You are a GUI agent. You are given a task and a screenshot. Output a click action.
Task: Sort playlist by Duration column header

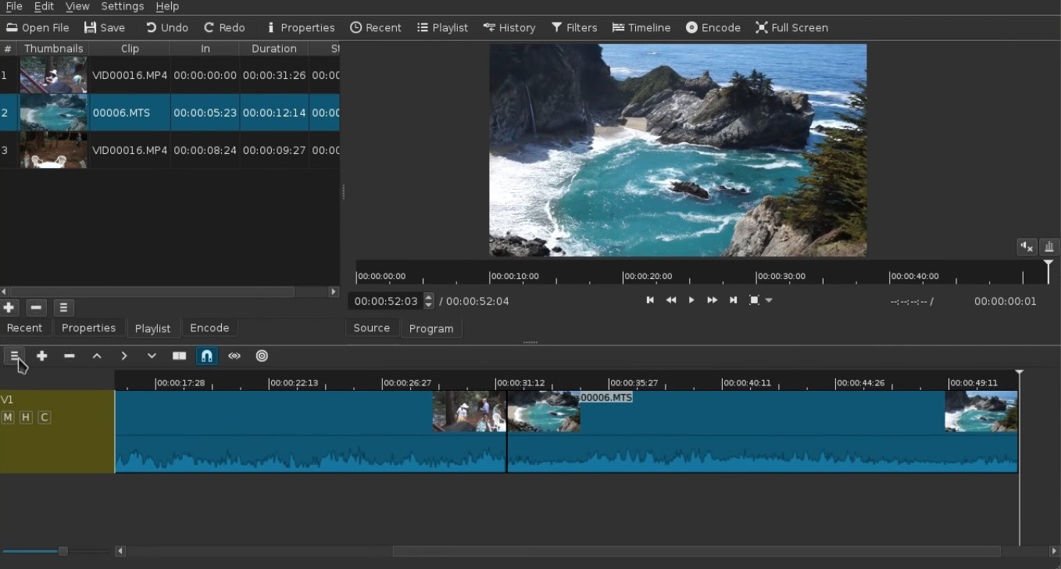[273, 48]
